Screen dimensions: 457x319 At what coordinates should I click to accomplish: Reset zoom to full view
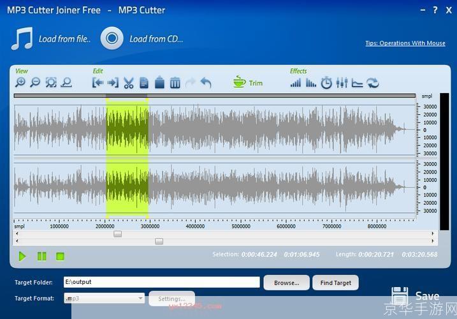coord(66,83)
